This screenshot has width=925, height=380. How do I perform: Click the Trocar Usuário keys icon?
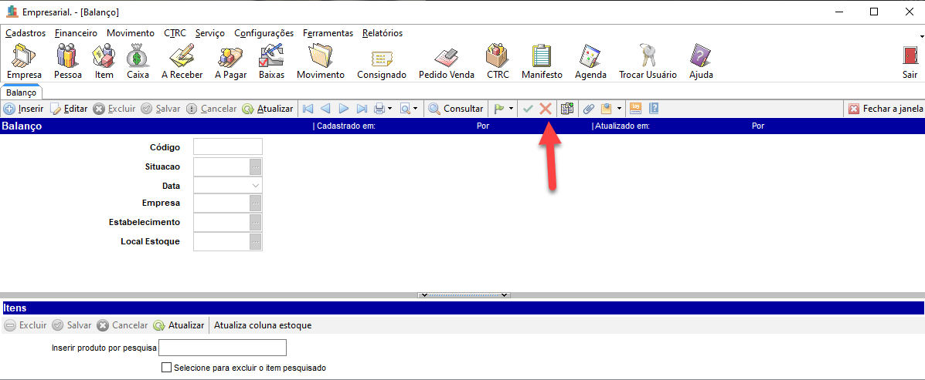coord(647,61)
